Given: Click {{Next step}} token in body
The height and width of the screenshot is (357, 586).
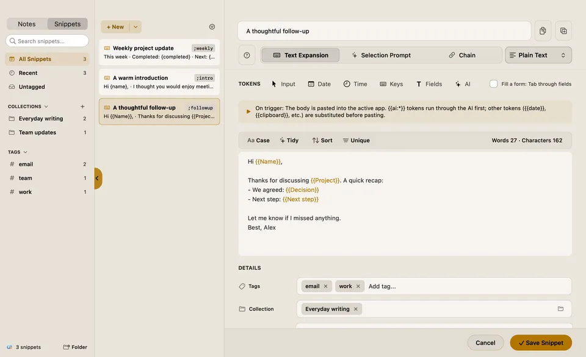Looking at the screenshot, I should point(300,199).
